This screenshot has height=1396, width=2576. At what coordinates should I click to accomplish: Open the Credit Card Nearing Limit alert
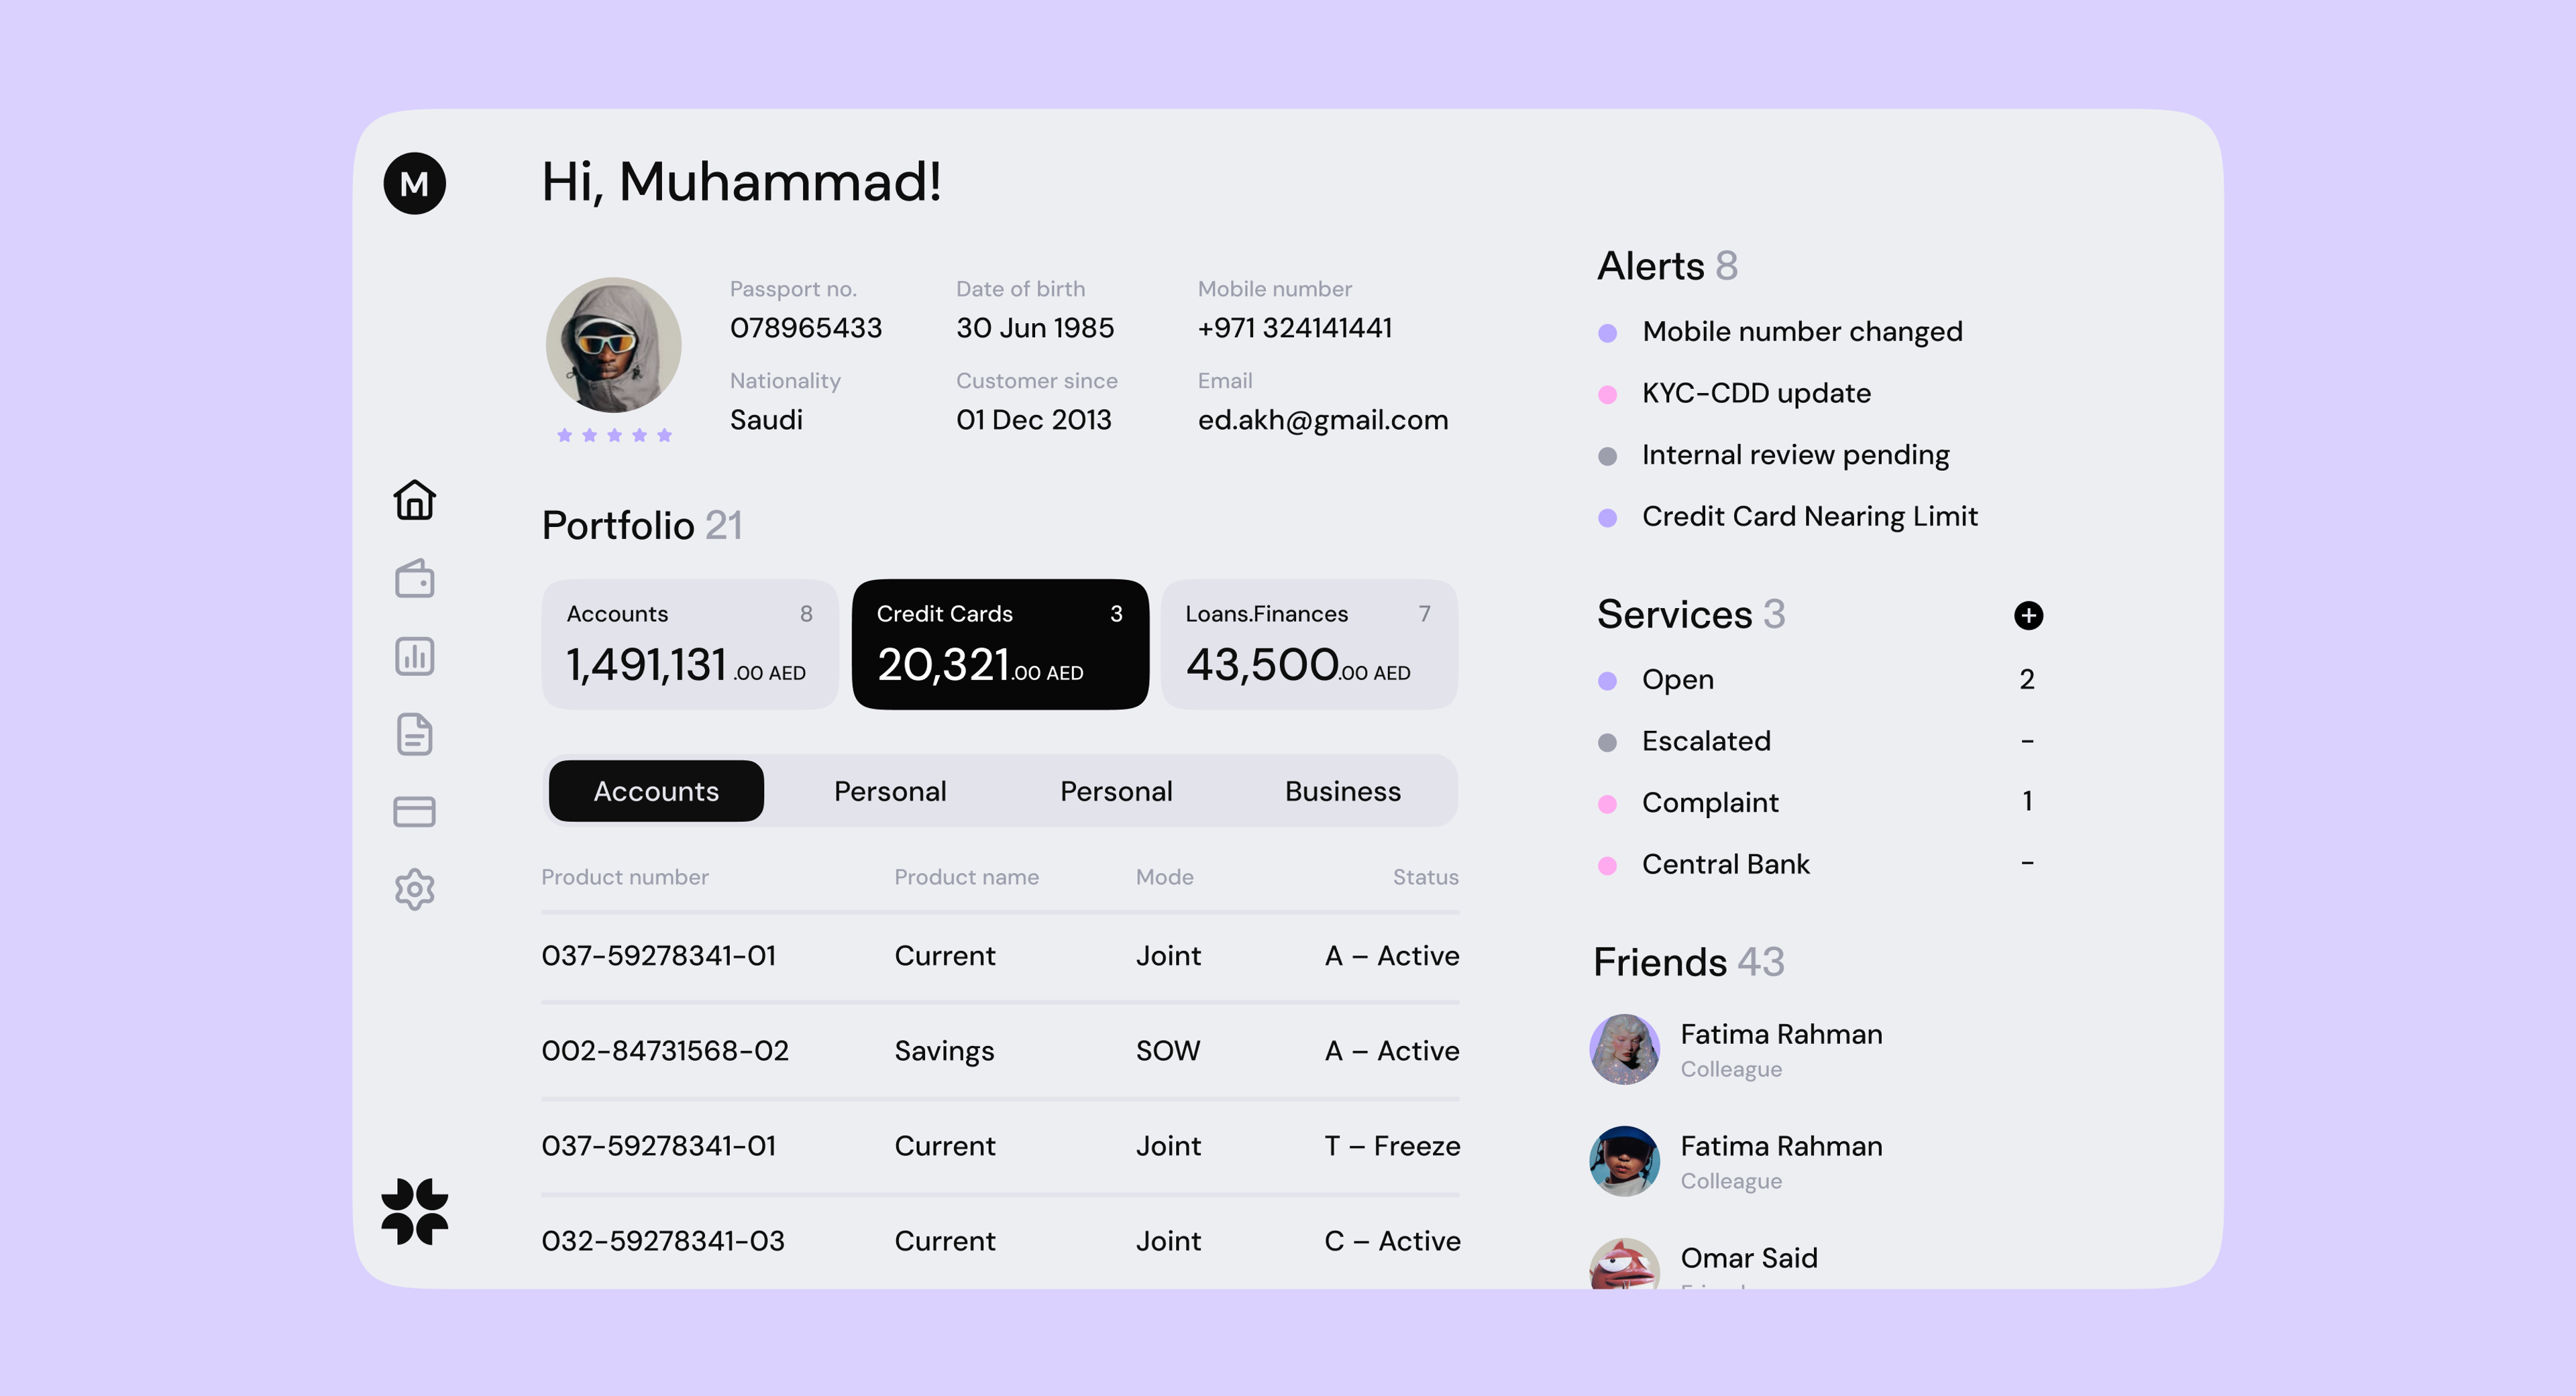(1788, 517)
